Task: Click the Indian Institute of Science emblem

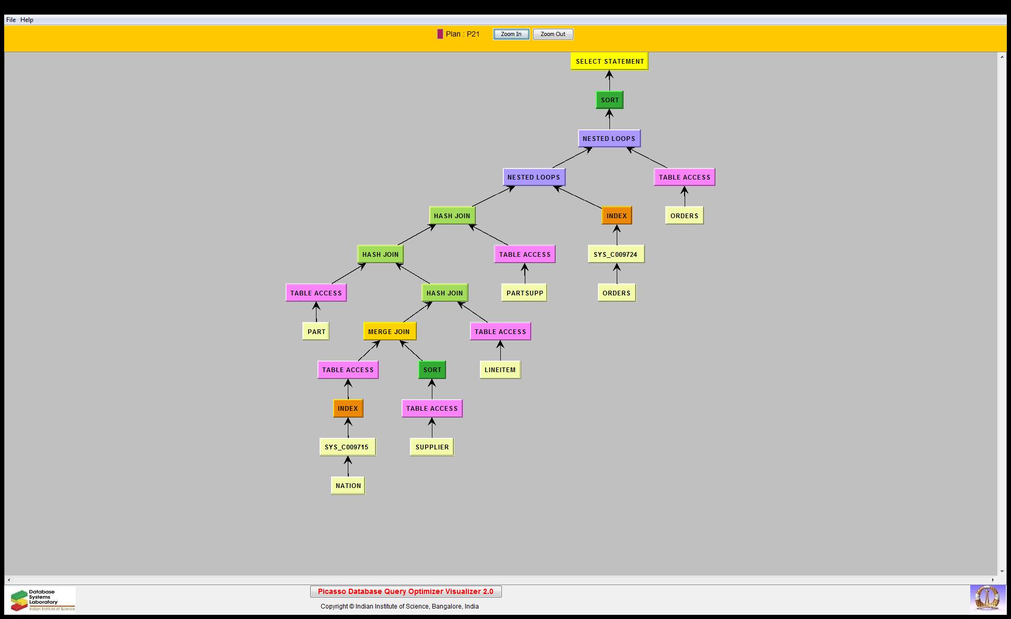Action: [987, 598]
